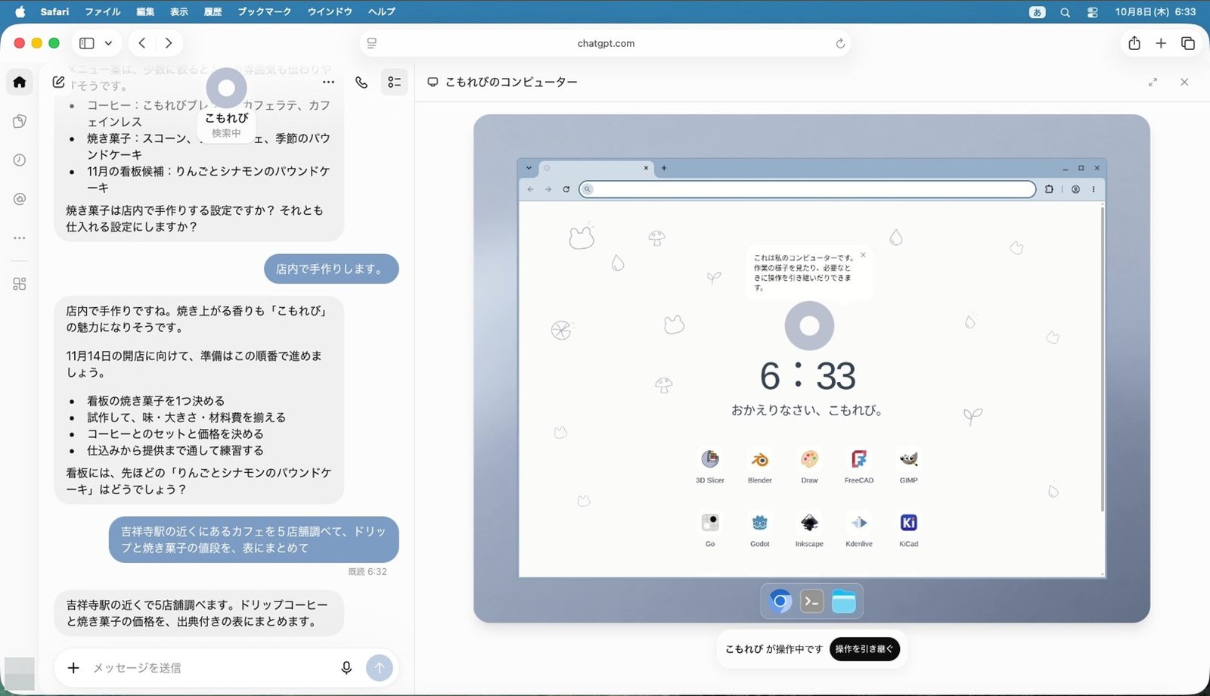Click Safari's share button
1210x696 pixels.
tap(1134, 43)
